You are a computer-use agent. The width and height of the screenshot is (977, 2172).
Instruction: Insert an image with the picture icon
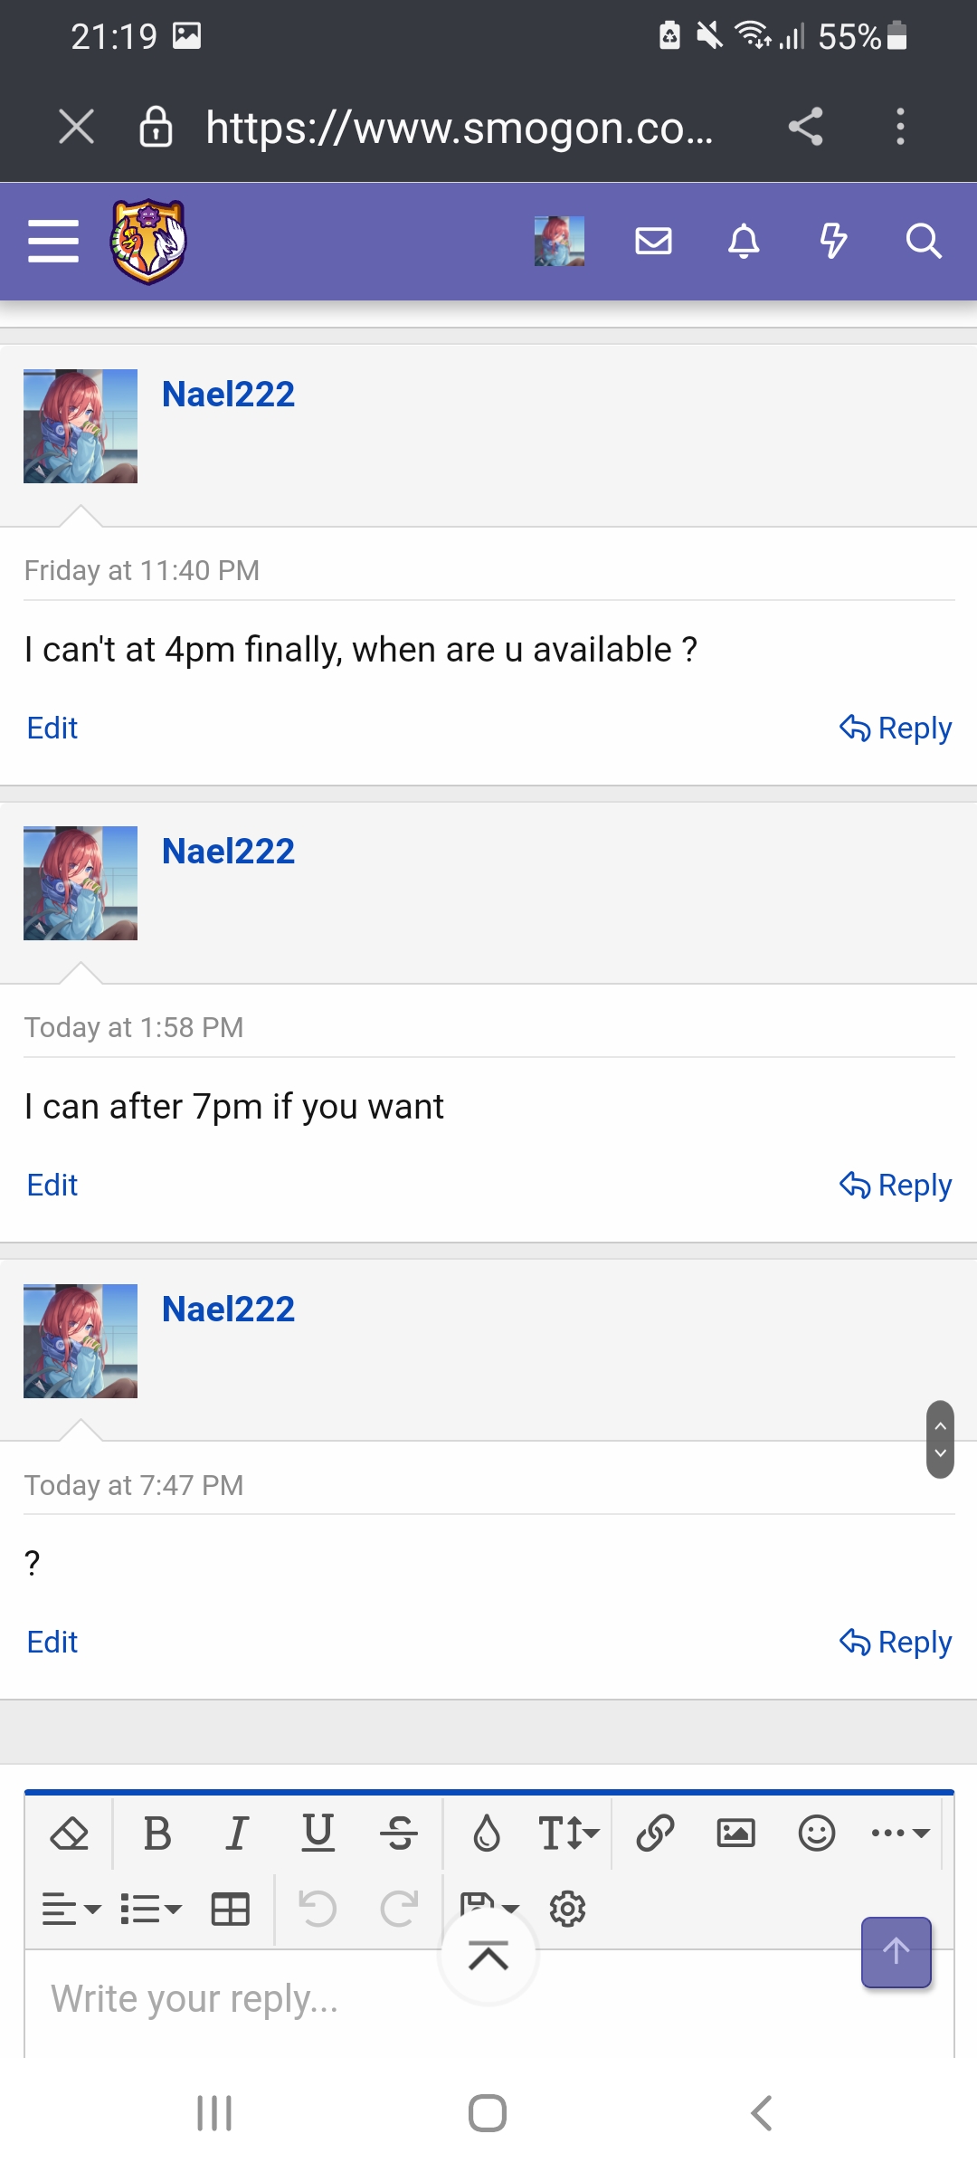735,1834
